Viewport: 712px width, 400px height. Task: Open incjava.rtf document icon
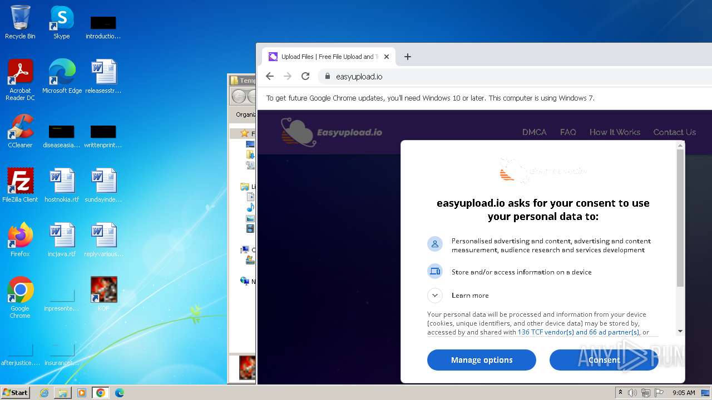pyautogui.click(x=62, y=239)
